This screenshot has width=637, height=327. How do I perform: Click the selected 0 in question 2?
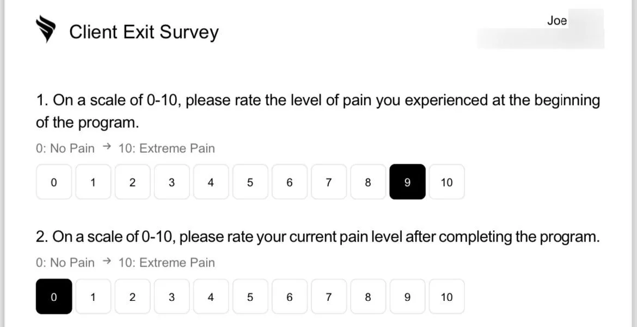pyautogui.click(x=53, y=297)
